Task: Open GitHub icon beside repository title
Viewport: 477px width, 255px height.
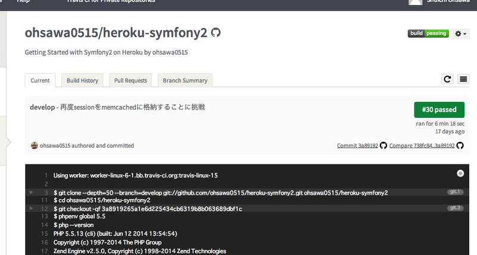Action: click(216, 33)
